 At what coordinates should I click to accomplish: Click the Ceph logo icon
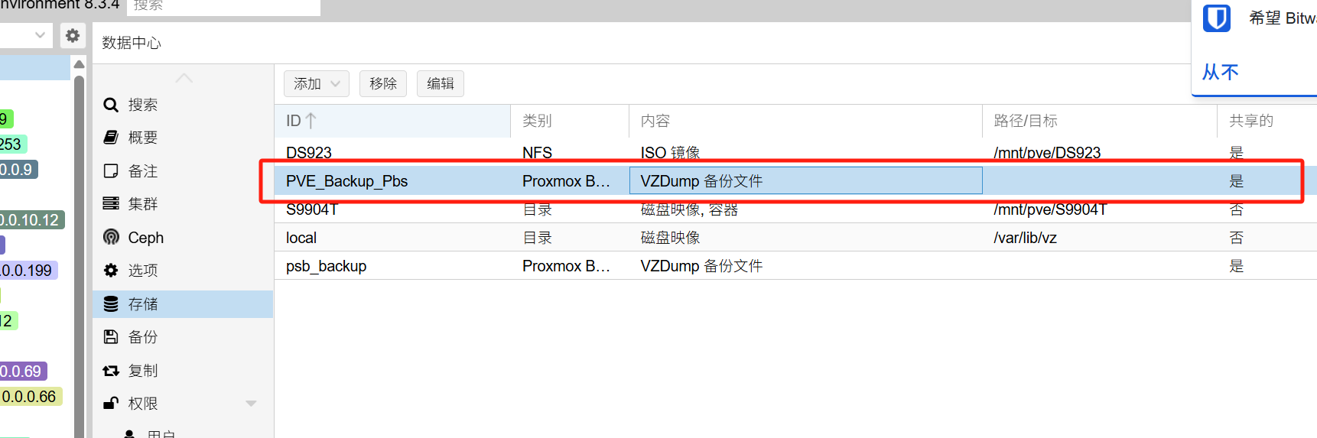click(x=111, y=237)
